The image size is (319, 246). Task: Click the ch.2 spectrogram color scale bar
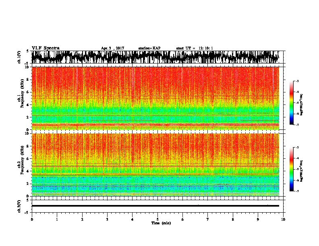(292, 169)
